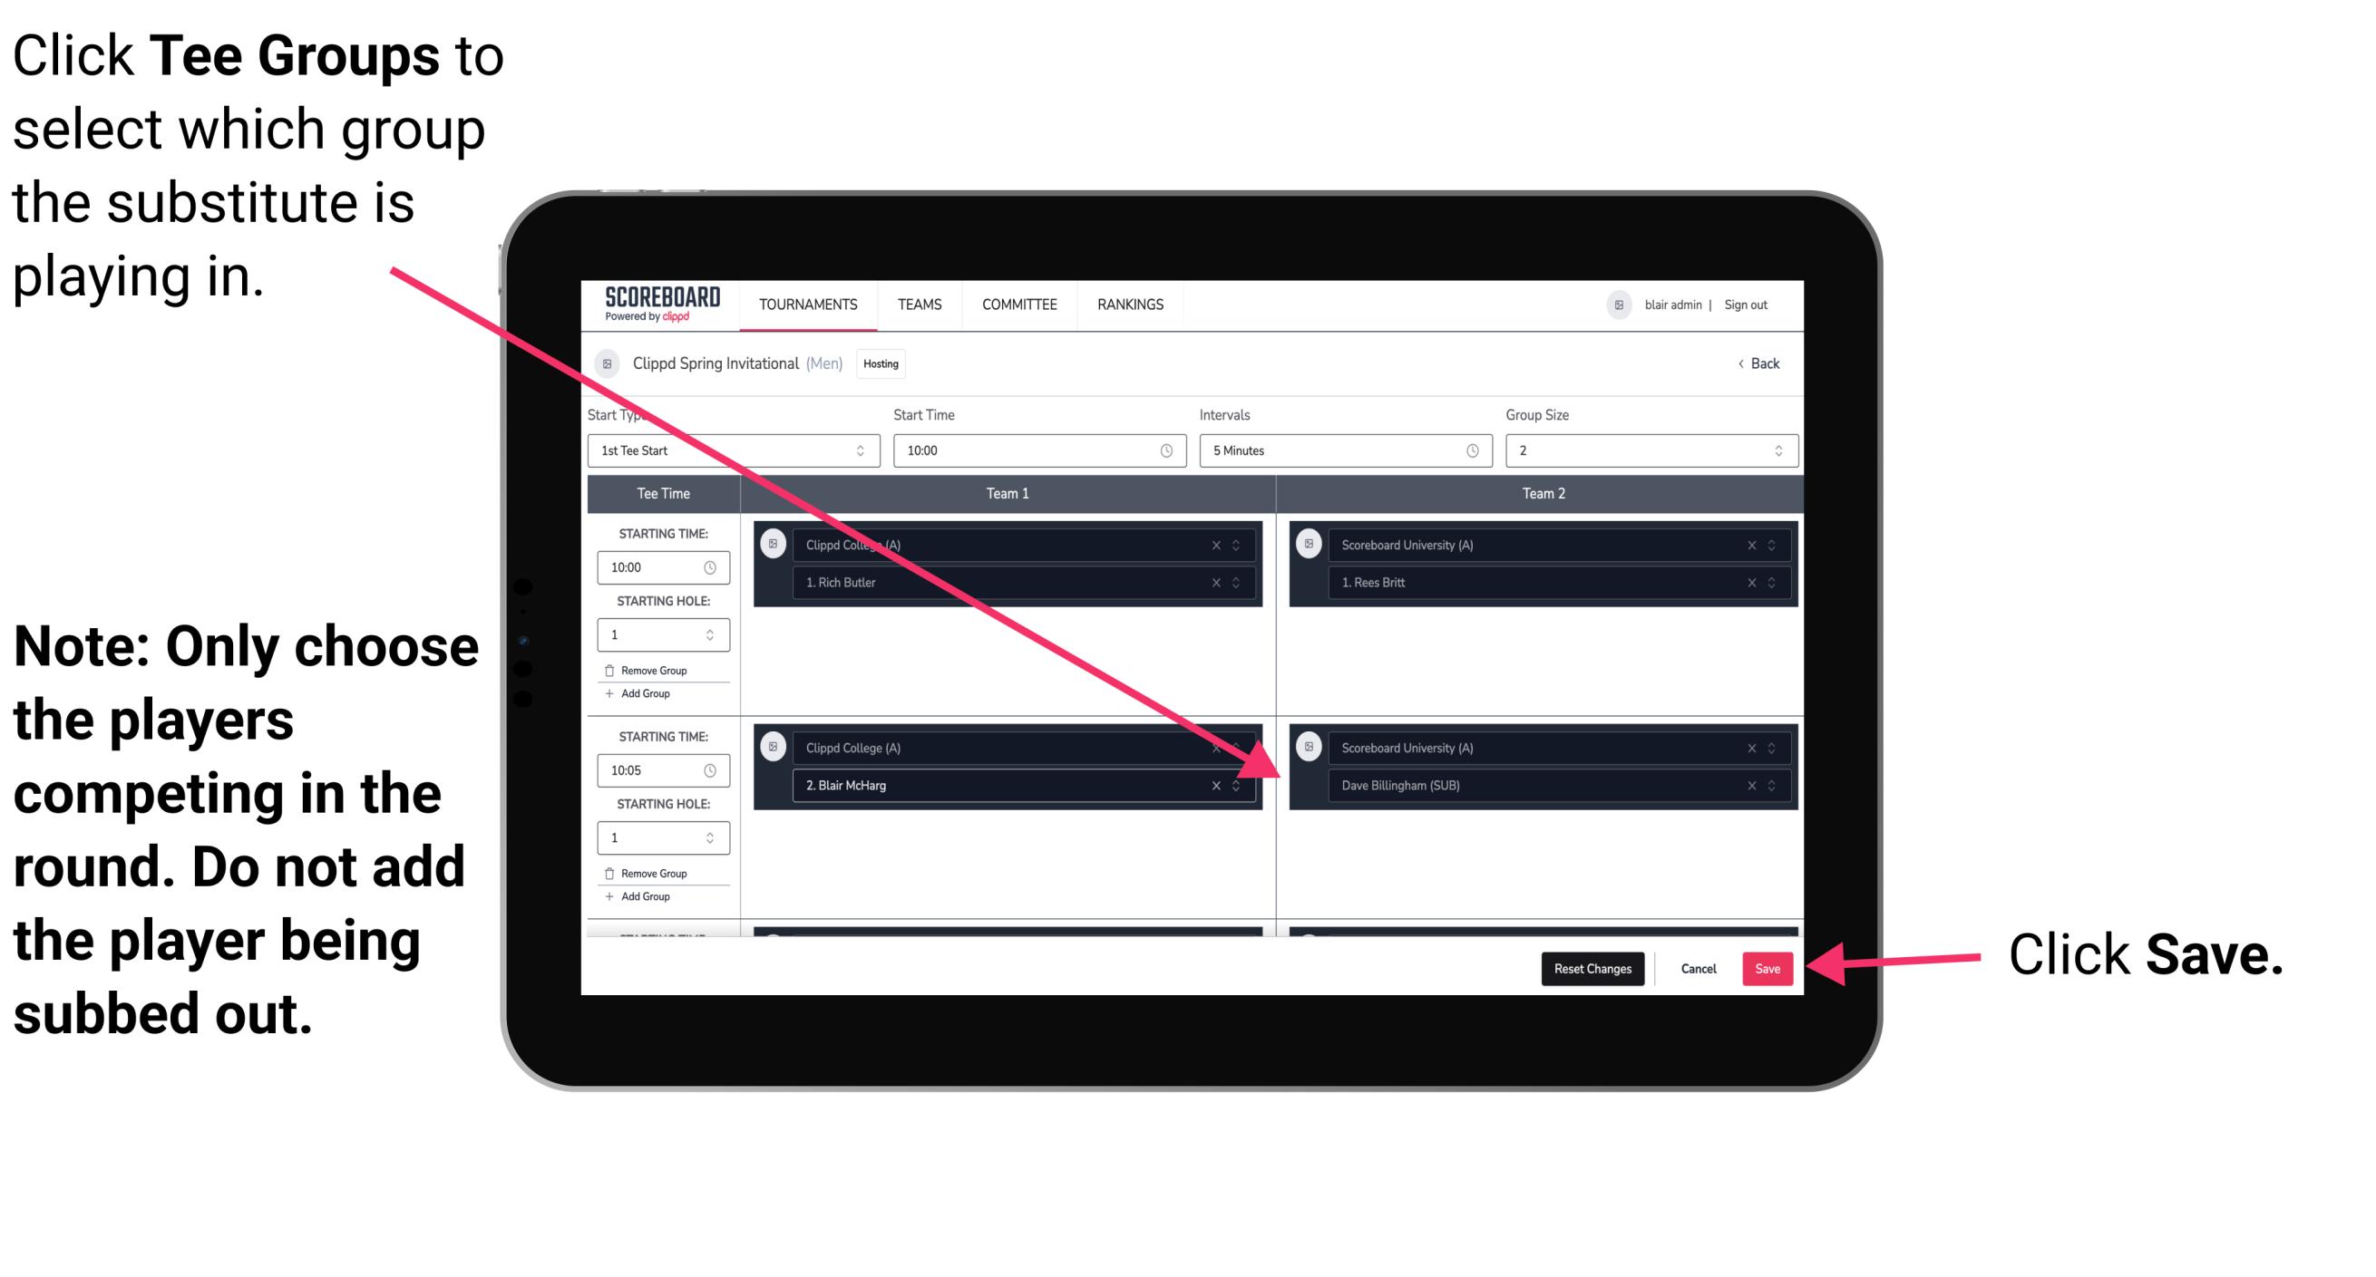Image resolution: width=2376 pixels, height=1277 pixels.
Task: Click the X icon on Dave Billingham row
Action: 1748,787
